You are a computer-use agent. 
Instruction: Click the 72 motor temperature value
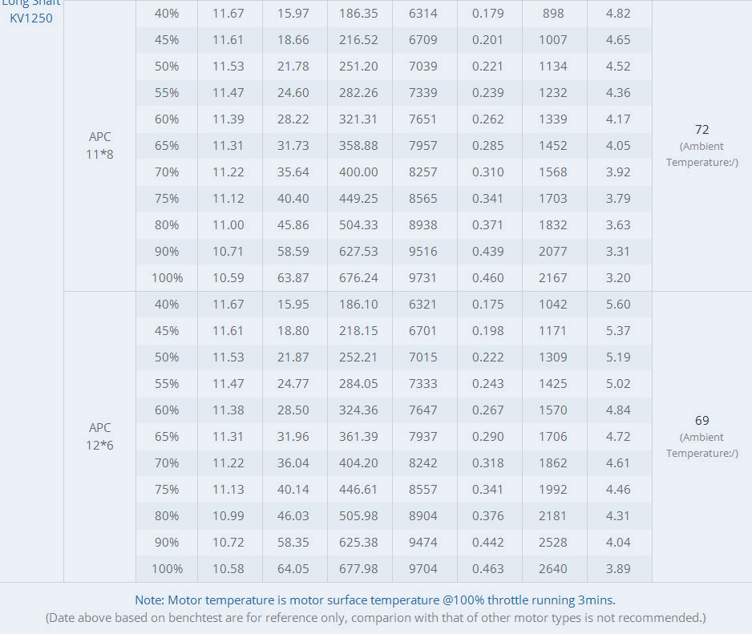(x=701, y=129)
